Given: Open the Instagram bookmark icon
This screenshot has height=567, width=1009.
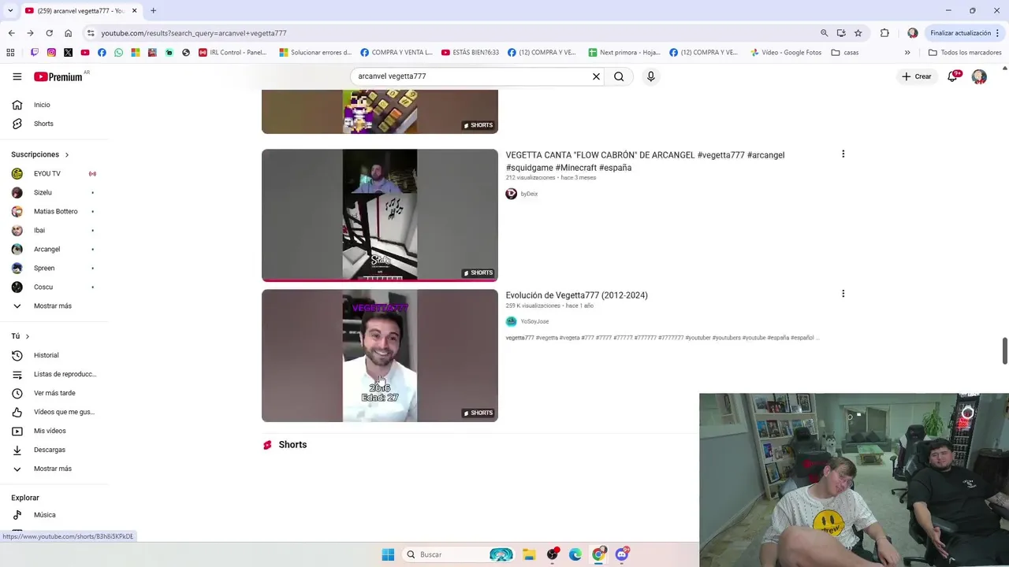Looking at the screenshot, I should pyautogui.click(x=51, y=53).
